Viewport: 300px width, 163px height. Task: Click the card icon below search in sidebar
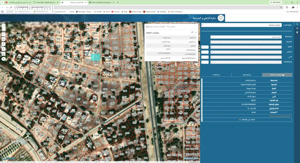[x=297, y=28]
